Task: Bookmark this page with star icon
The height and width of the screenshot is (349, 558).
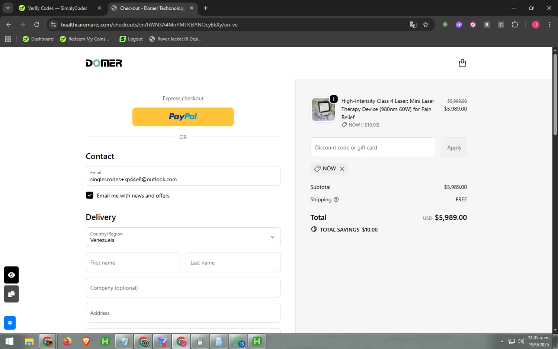Action: 426,25
